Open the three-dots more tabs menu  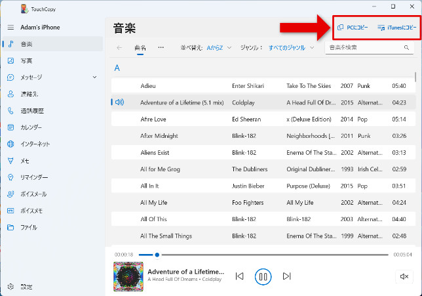click(x=161, y=47)
